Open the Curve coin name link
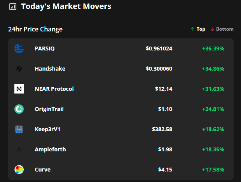Screen dimensions: 241x182 point(43,170)
